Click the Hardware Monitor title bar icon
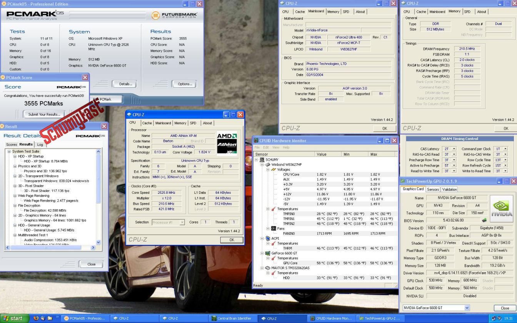 click(x=256, y=141)
